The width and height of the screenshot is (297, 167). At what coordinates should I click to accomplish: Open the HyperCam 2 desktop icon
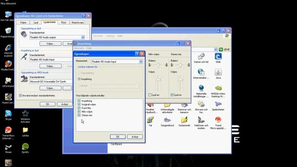8,98
